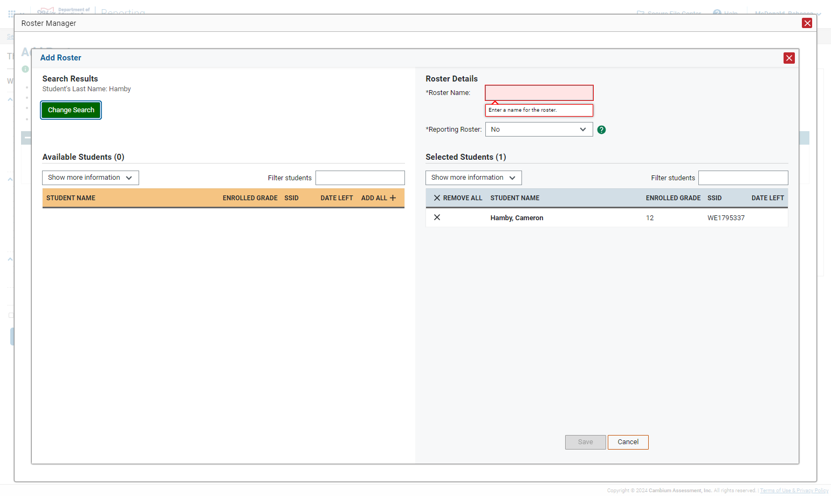Click Student Name header in Available Students
The width and height of the screenshot is (831, 496).
click(71, 198)
